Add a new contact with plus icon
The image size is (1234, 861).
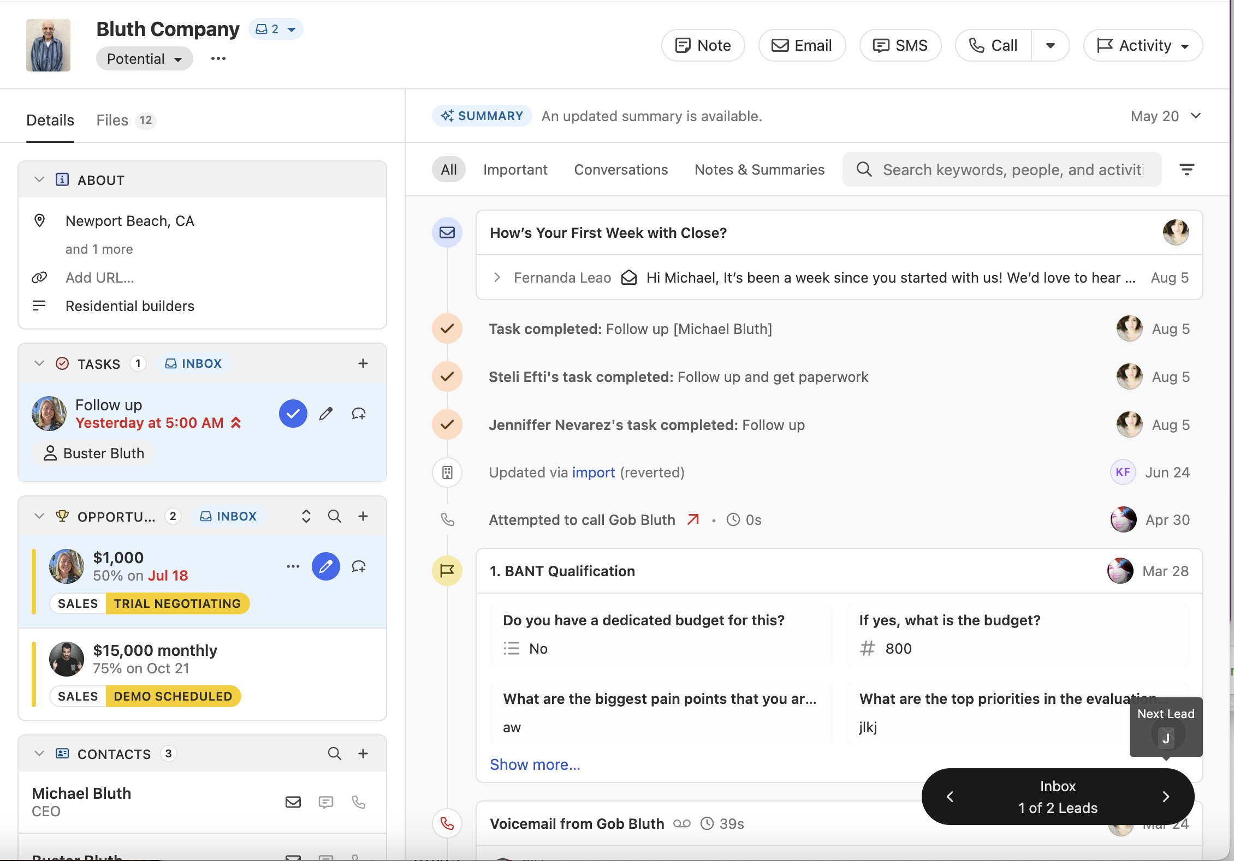coord(363,754)
